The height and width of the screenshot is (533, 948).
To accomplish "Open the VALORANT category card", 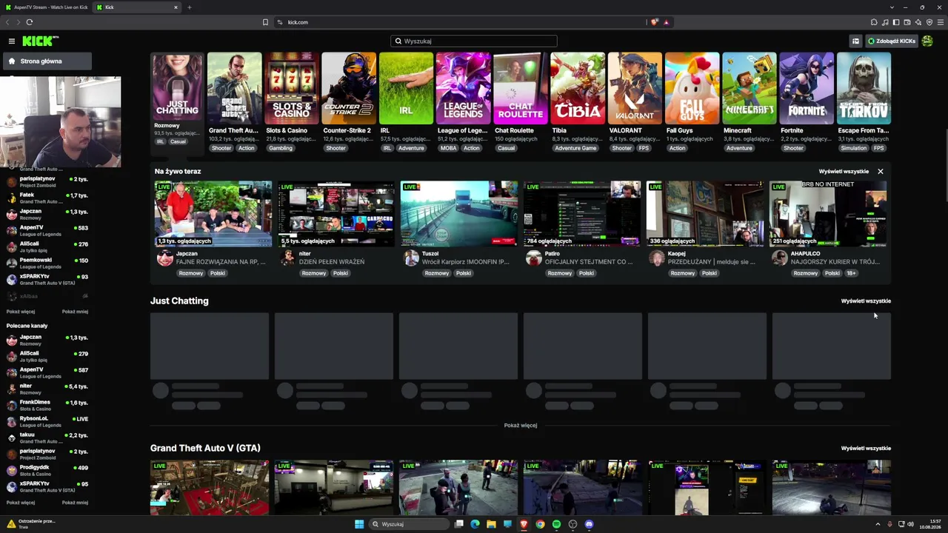I will pos(635,88).
